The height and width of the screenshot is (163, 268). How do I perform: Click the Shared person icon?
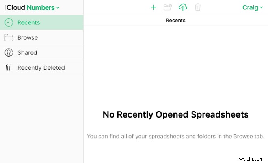pyautogui.click(x=9, y=52)
